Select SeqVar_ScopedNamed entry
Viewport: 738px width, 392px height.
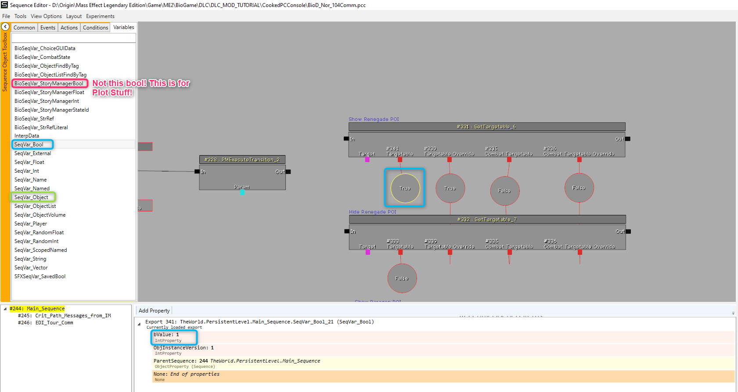[x=41, y=250]
